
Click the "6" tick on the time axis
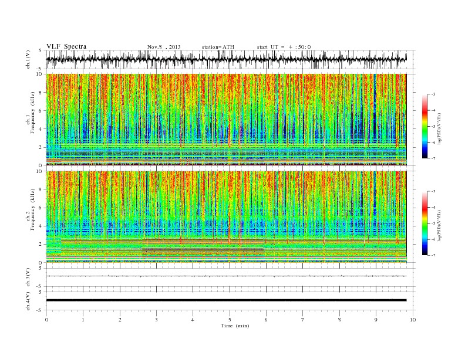point(266,320)
